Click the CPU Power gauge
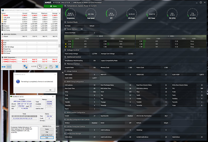The height and width of the screenshot is (142, 208). click(131, 14)
